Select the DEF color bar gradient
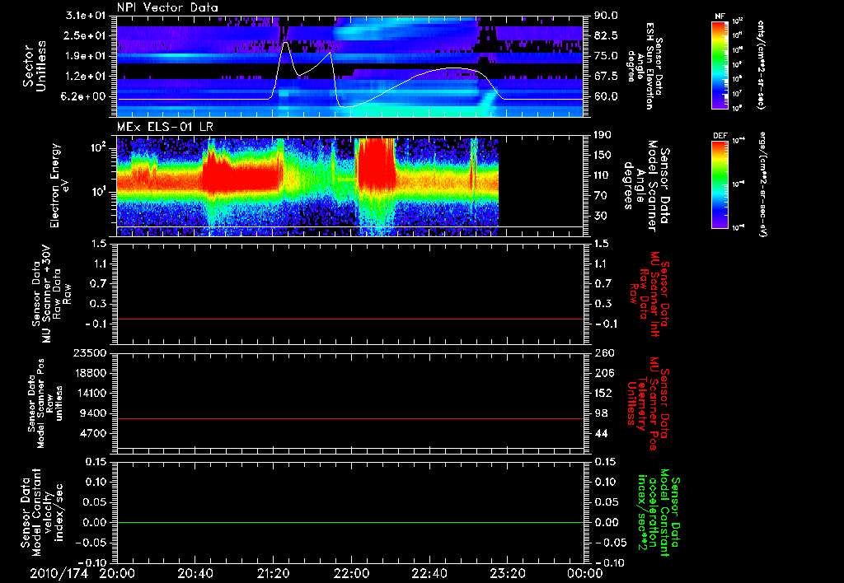The height and width of the screenshot is (583, 844). point(720,185)
